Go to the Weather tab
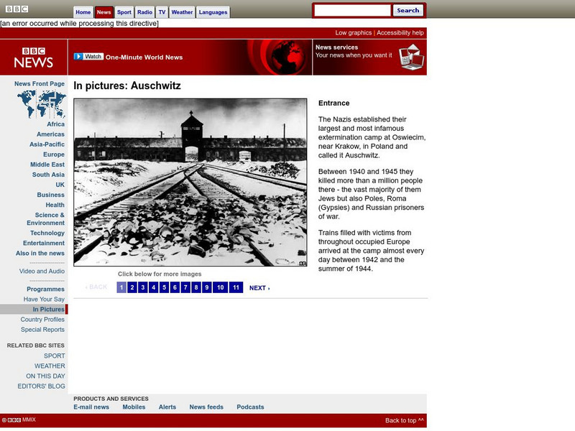The height and width of the screenshot is (431, 575). pos(182,12)
